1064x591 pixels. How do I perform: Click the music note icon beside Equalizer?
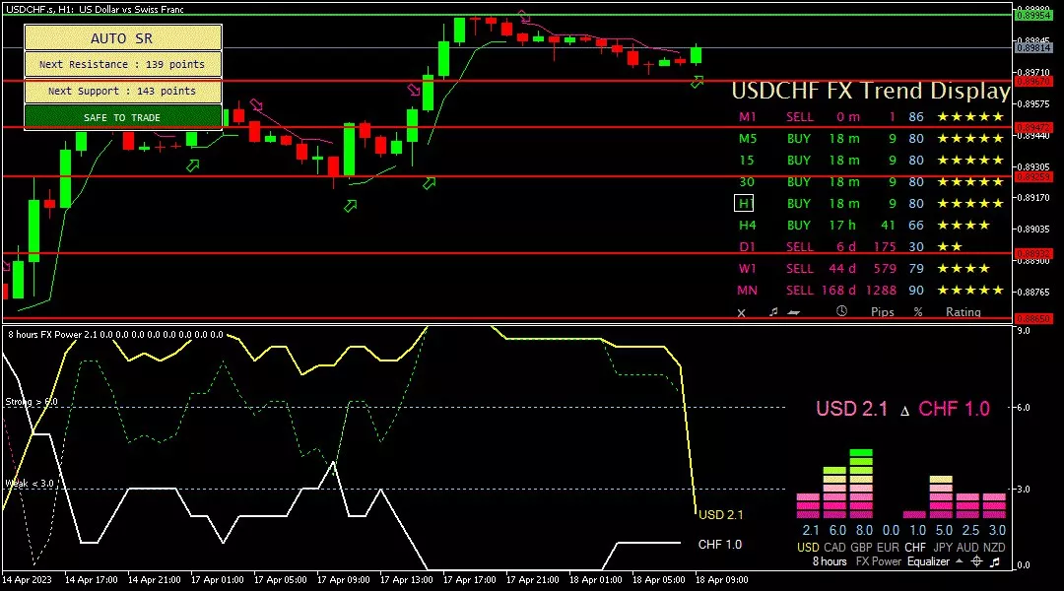(995, 561)
